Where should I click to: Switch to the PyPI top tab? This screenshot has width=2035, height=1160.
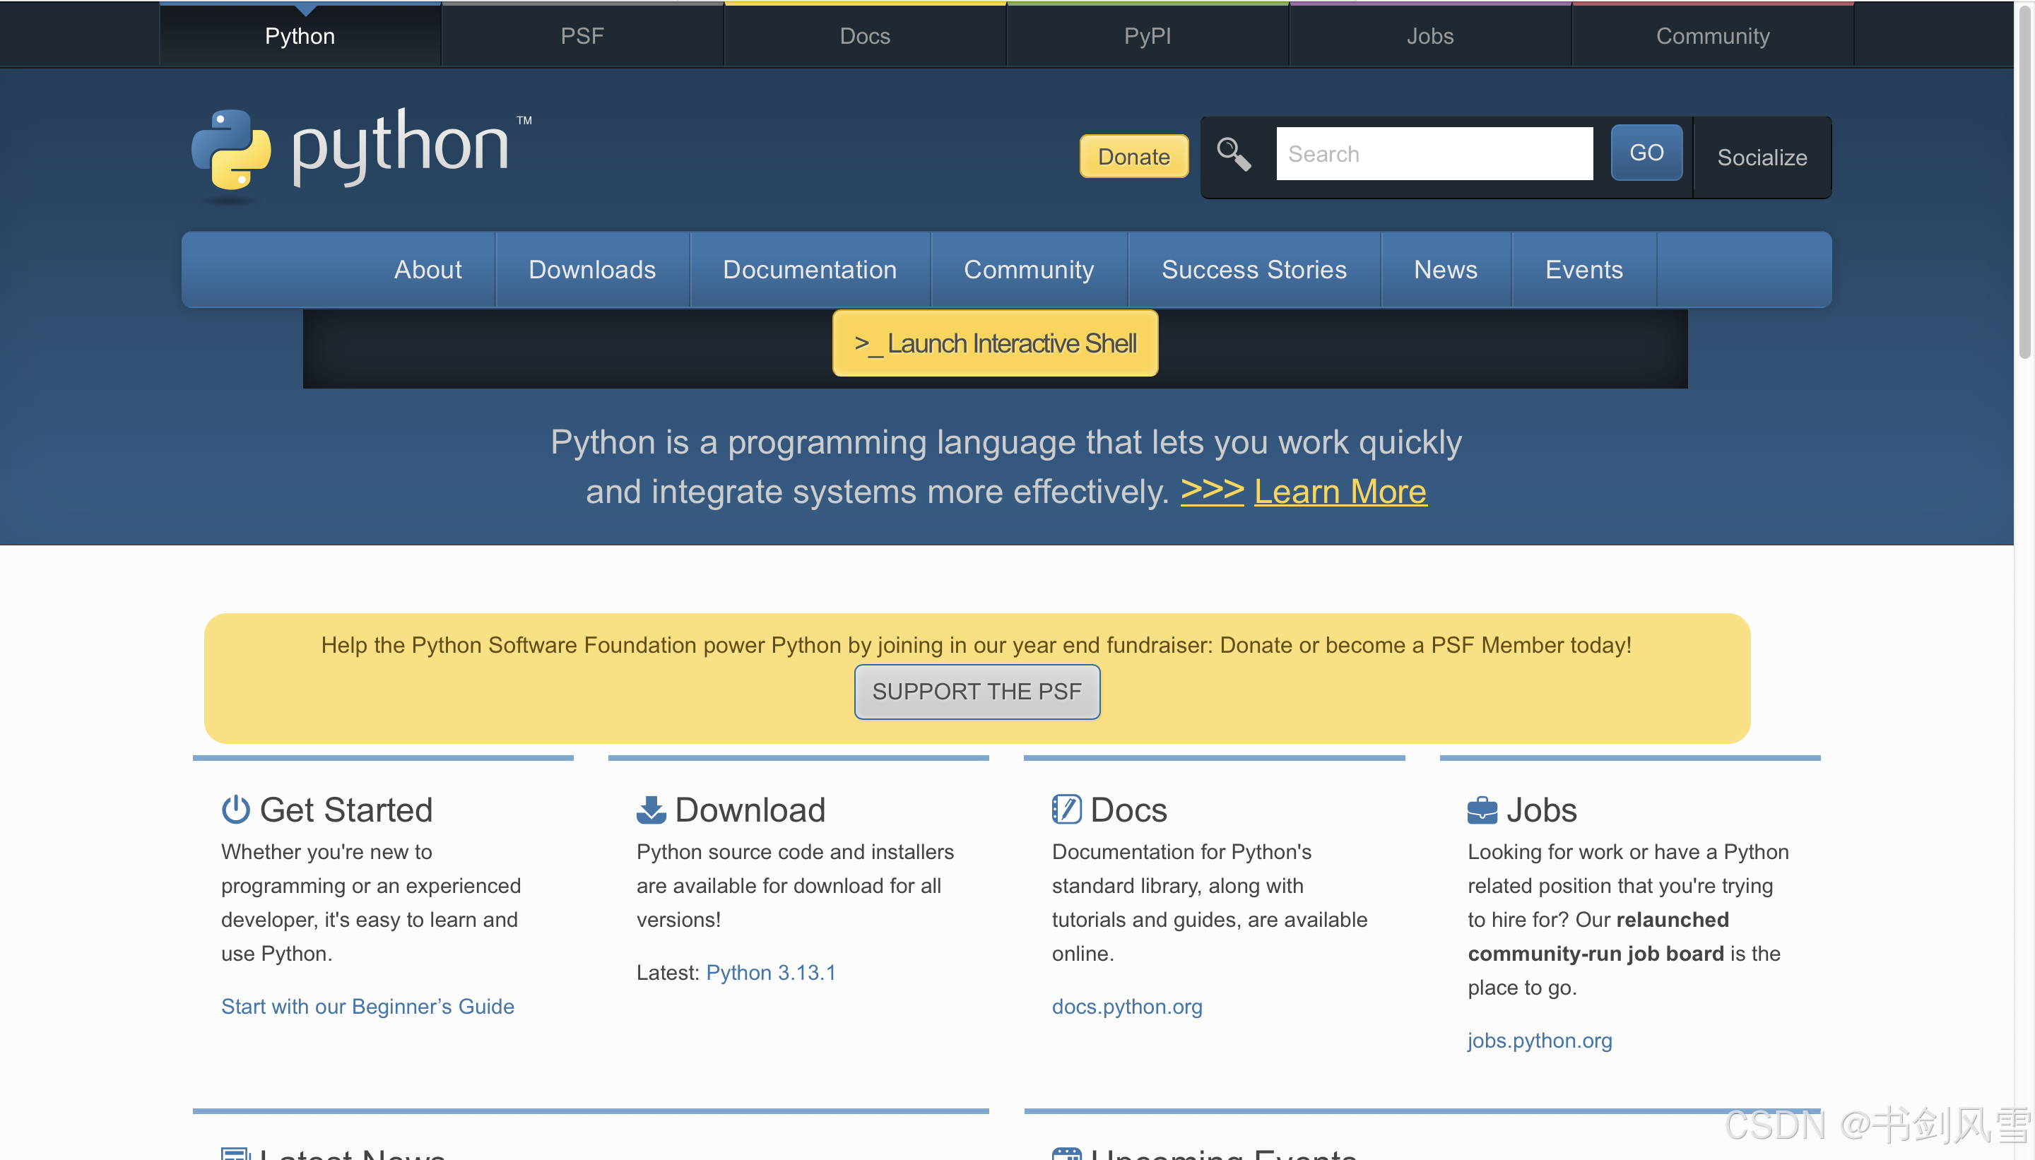pos(1147,36)
